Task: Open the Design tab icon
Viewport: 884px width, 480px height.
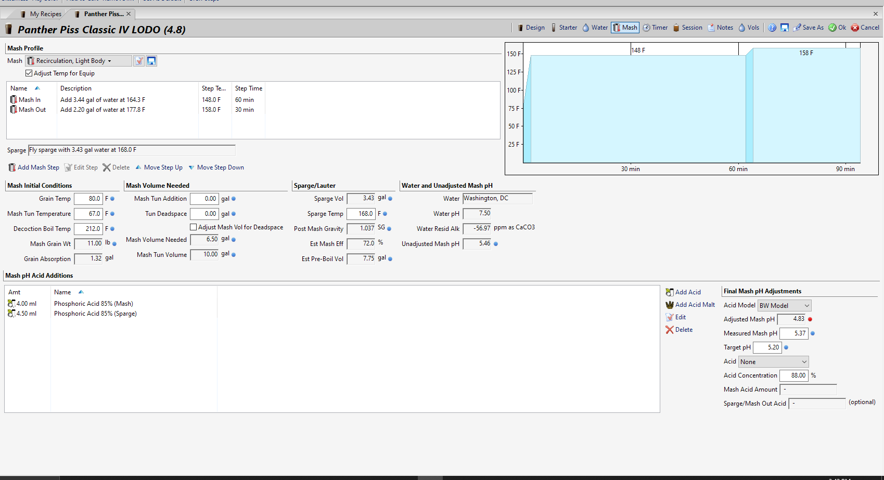Action: 520,28
